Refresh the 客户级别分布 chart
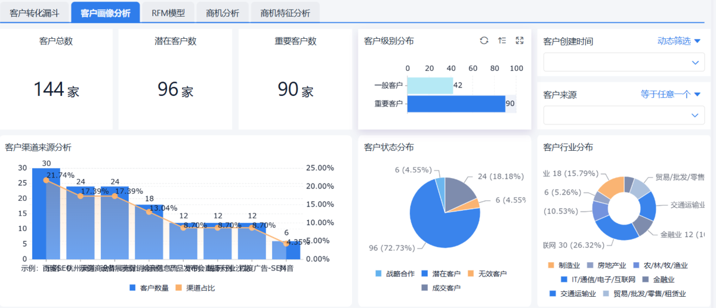 pyautogui.click(x=484, y=41)
